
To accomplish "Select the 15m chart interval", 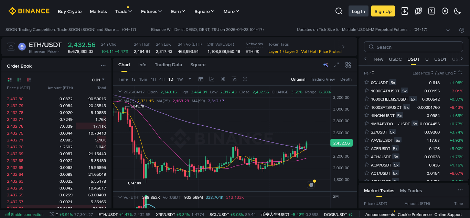I will [x=143, y=79].
